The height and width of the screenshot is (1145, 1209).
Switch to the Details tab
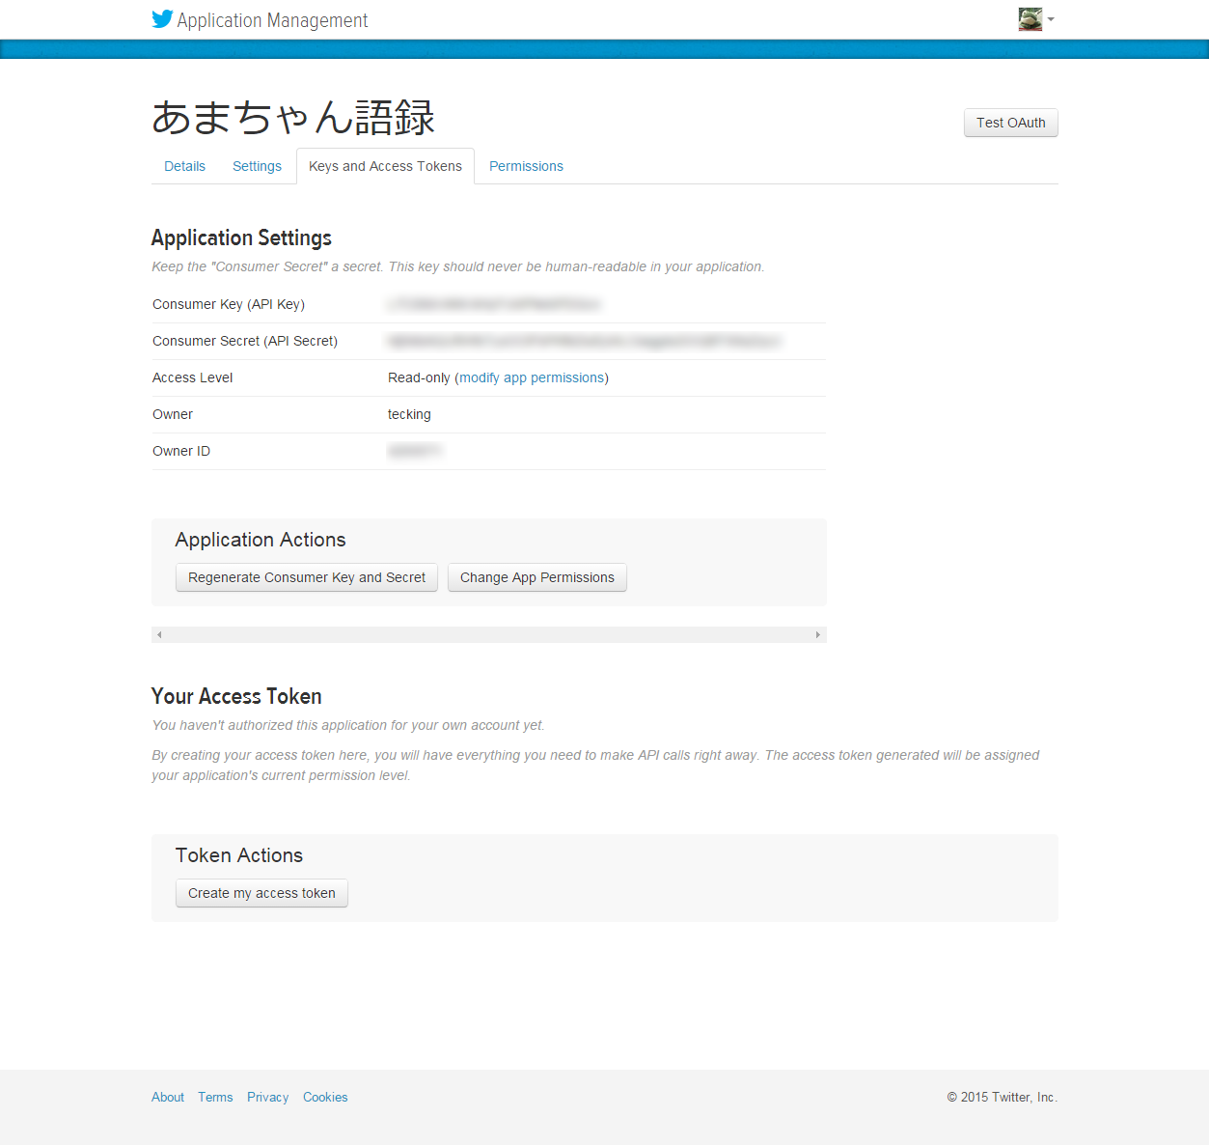184,166
